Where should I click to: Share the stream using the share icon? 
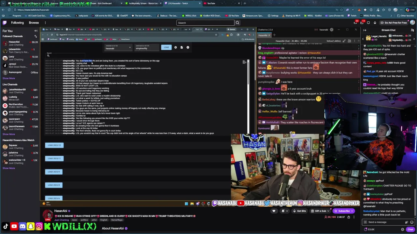pos(348,217)
